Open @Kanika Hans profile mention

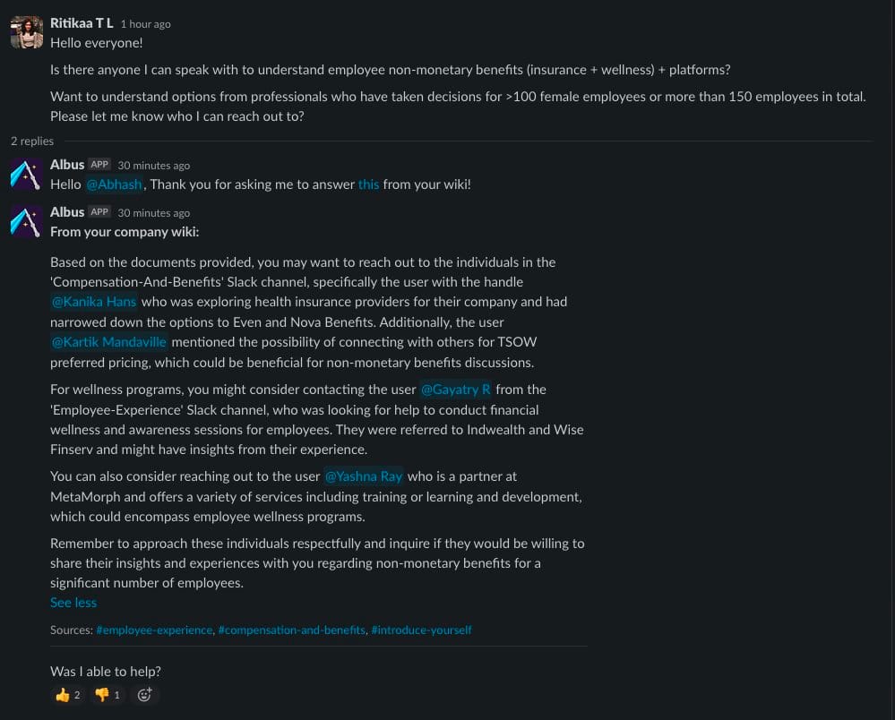tap(94, 302)
